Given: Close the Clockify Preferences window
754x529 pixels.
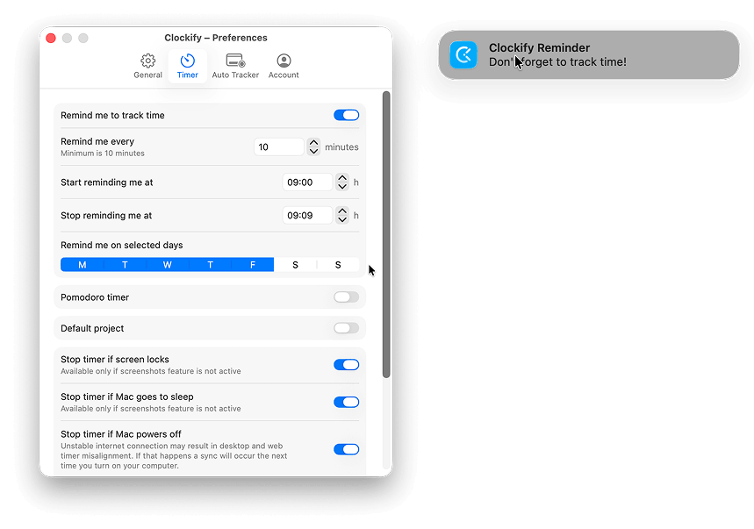Looking at the screenshot, I should point(51,38).
